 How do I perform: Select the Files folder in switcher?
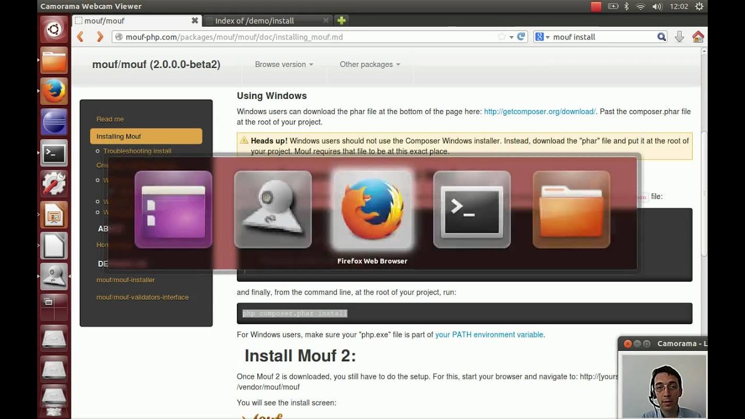coord(572,210)
